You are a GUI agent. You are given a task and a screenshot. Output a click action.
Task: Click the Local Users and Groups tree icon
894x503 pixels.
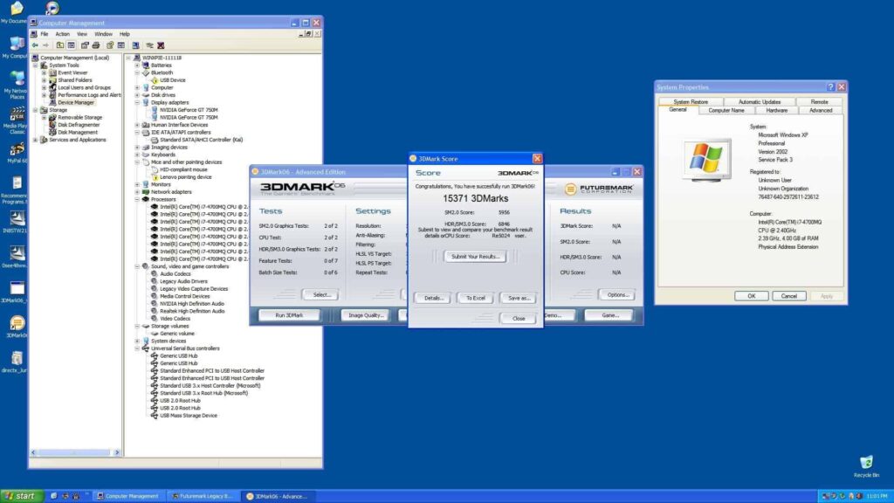(x=52, y=88)
